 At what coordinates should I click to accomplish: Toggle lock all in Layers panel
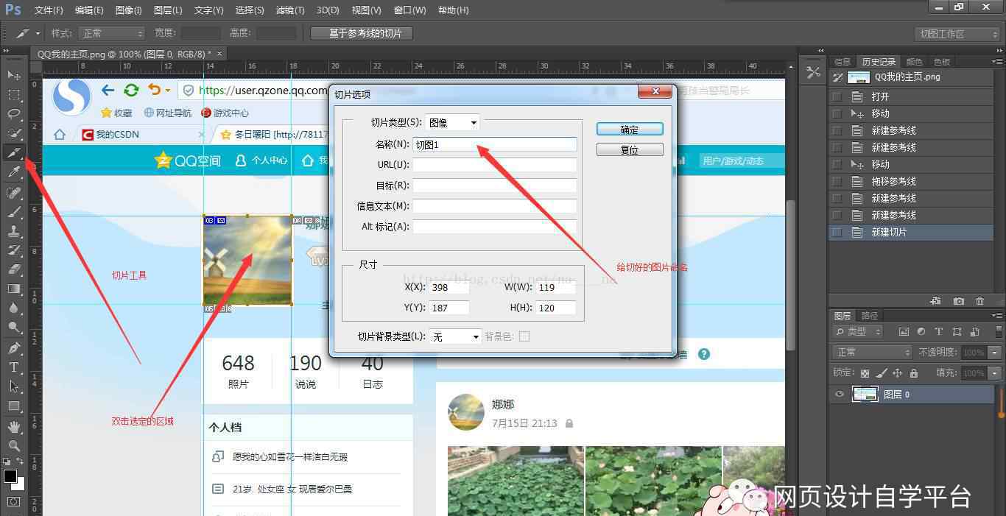coord(914,373)
